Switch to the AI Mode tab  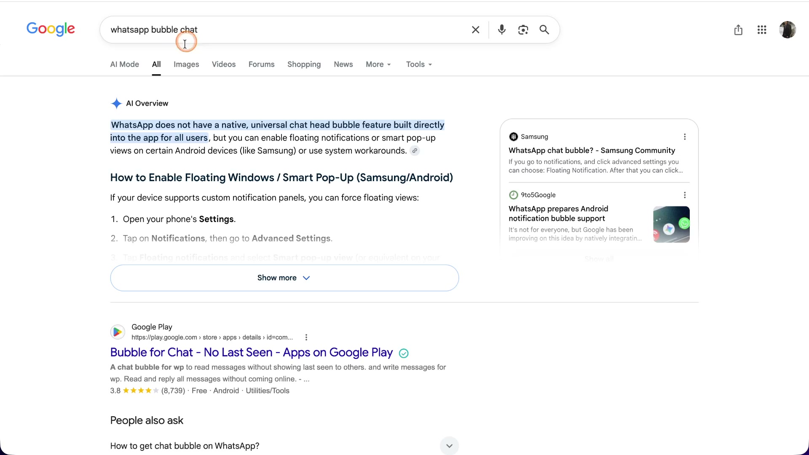click(x=125, y=64)
